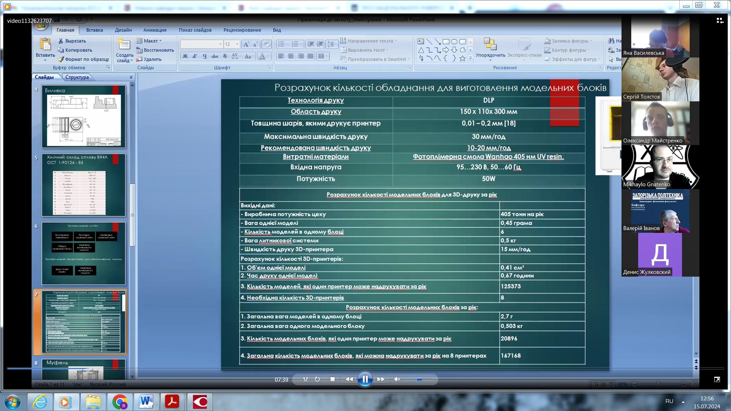Click the full screen view icon
Screen dimensions: 731x411
(x=717, y=379)
